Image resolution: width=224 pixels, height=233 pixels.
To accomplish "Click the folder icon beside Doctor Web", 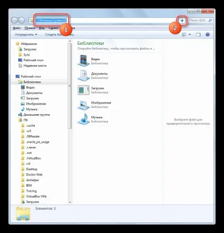I will pos(23,174).
